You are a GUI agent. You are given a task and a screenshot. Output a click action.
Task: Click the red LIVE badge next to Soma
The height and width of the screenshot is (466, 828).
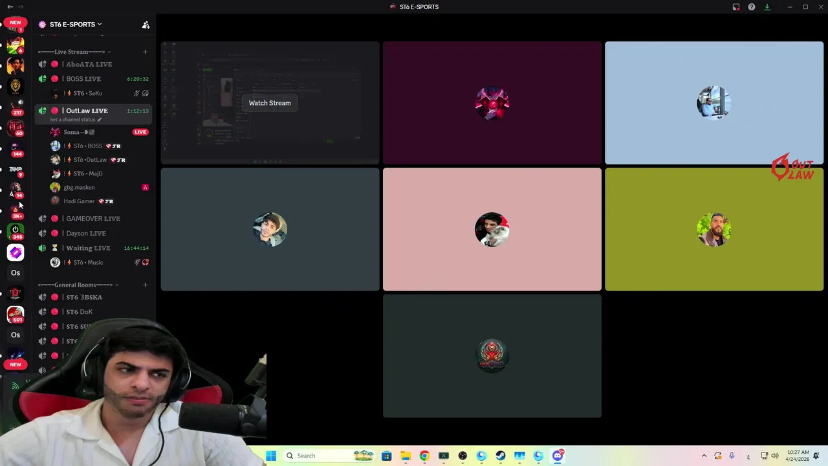tap(140, 132)
